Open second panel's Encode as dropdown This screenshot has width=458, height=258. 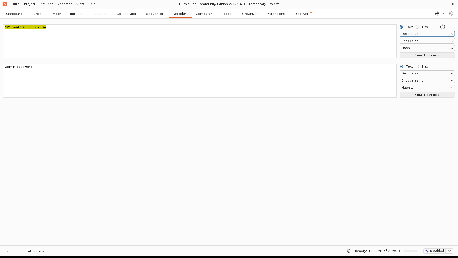[427, 80]
